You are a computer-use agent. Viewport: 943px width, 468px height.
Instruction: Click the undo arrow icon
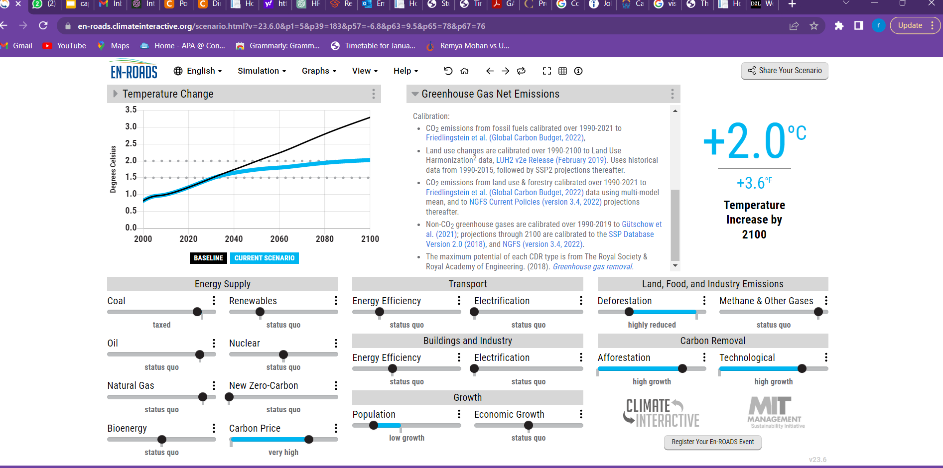coord(448,71)
